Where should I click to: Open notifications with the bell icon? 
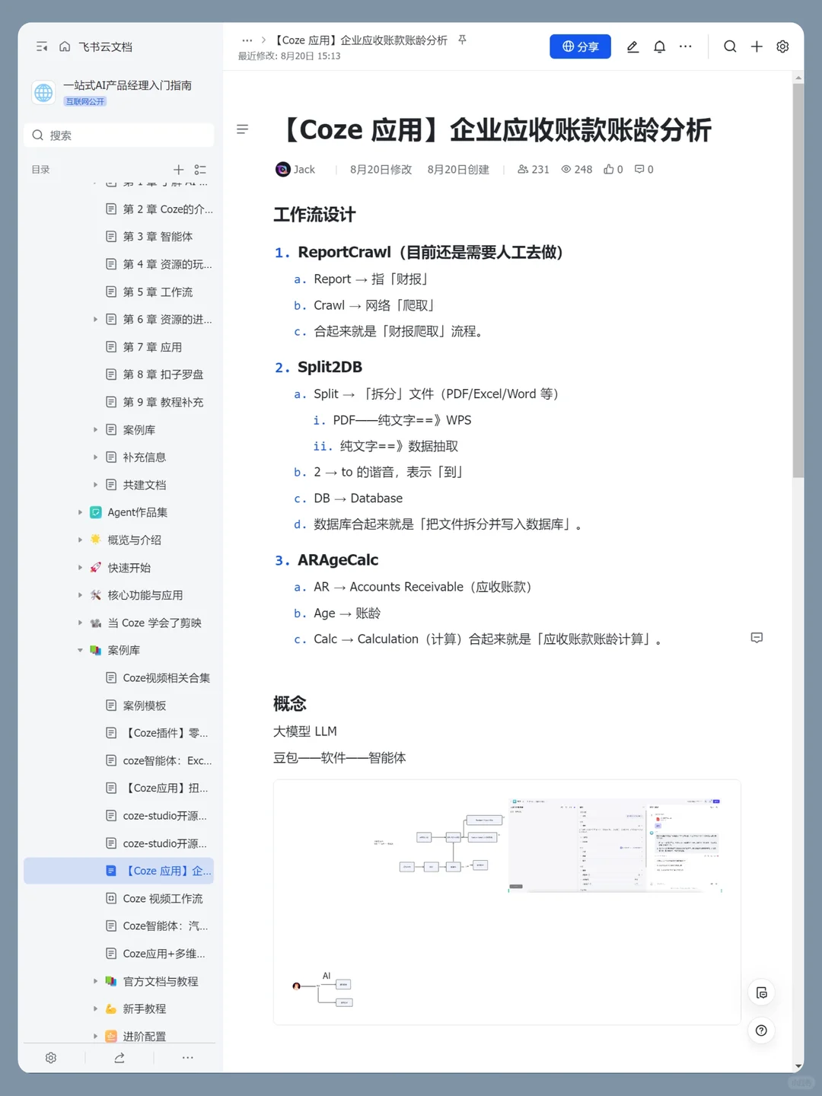point(660,46)
